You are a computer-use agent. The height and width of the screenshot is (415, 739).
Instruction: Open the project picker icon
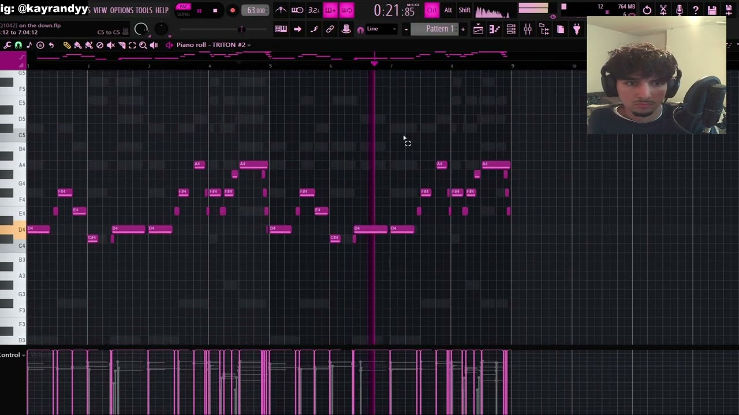coord(561,29)
